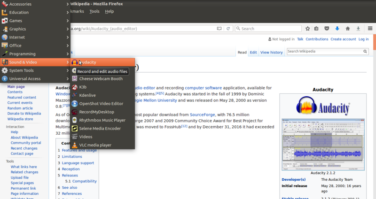Expand the Office category arrow
This screenshot has height=199, width=376.
[68, 46]
